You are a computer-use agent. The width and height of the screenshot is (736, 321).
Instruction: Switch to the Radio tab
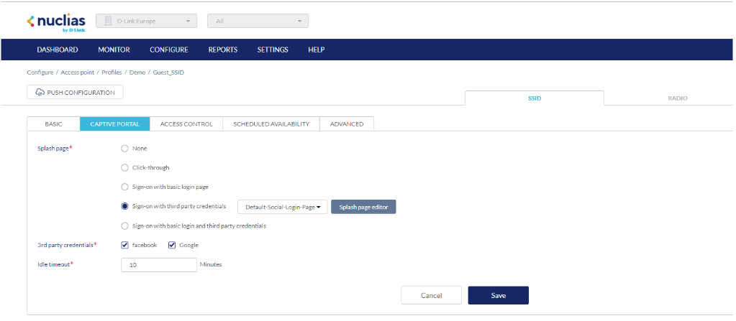(677, 98)
